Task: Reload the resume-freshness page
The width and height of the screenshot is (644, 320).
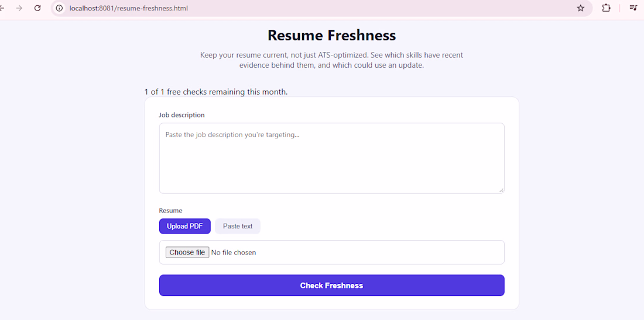Action: [37, 8]
